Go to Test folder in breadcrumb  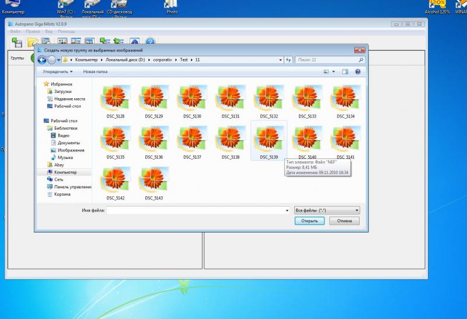(184, 60)
